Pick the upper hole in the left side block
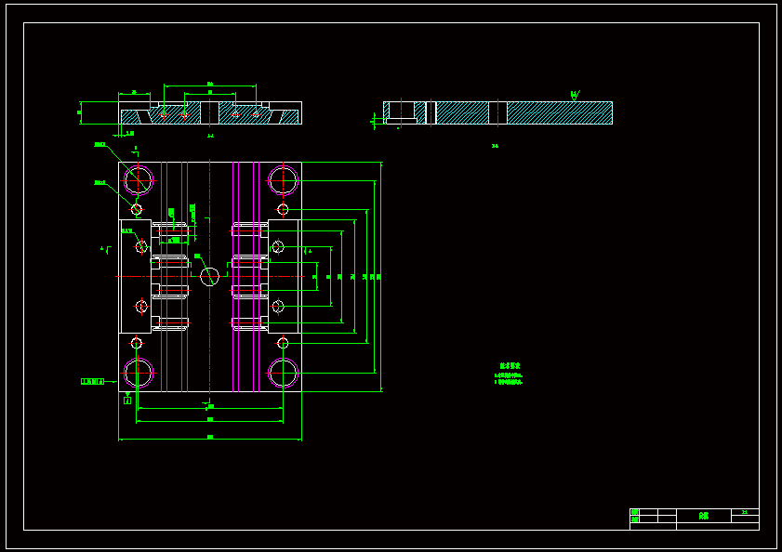Screen dimensions: 782x552 [x=141, y=246]
